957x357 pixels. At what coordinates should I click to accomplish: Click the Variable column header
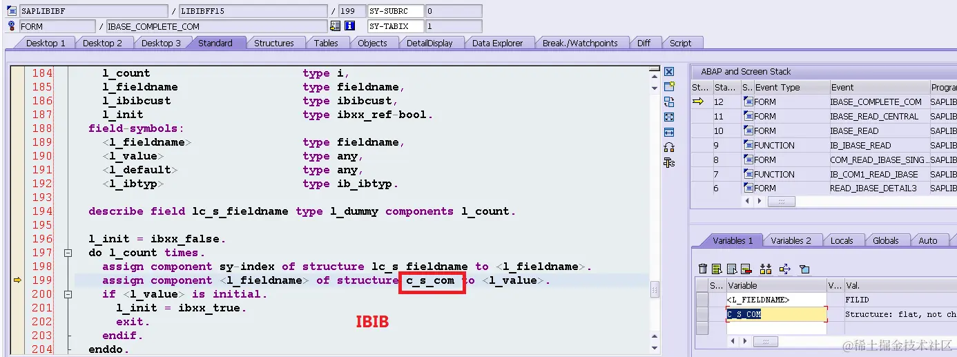point(775,285)
